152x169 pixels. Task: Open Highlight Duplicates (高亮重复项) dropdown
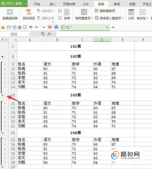pos(84,15)
